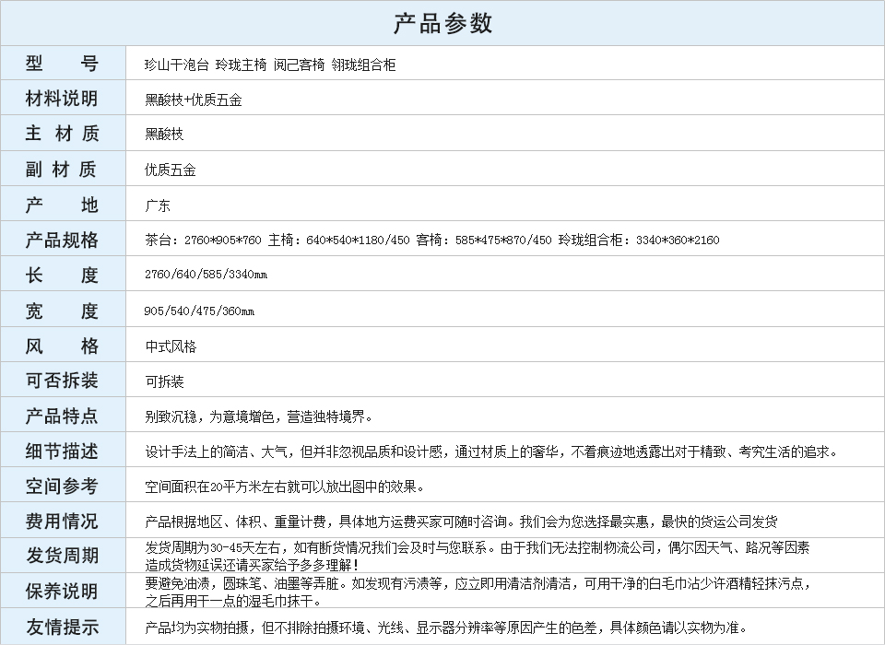Viewport: 885px width, 645px height.
Task: Click the 广东 origin value
Action: point(158,205)
